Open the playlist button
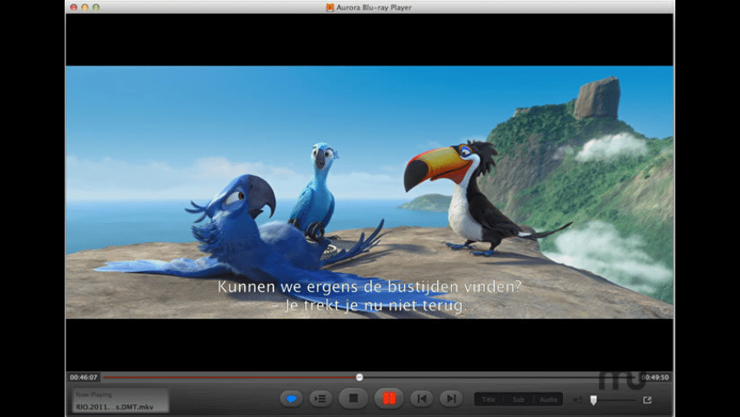Image resolution: width=740 pixels, height=417 pixels. pyautogui.click(x=321, y=399)
